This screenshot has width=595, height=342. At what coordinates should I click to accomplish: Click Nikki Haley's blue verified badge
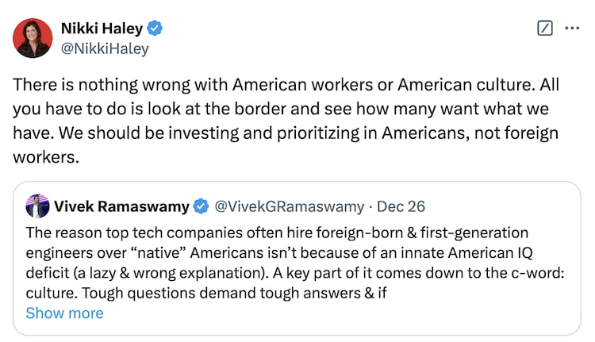click(x=155, y=29)
